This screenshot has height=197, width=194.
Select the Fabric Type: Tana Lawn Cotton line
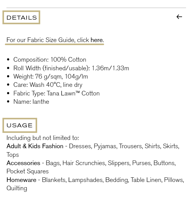[56, 93]
